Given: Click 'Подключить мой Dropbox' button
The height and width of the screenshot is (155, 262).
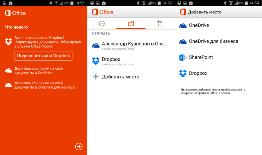Looking at the screenshot, I should pos(43,56).
